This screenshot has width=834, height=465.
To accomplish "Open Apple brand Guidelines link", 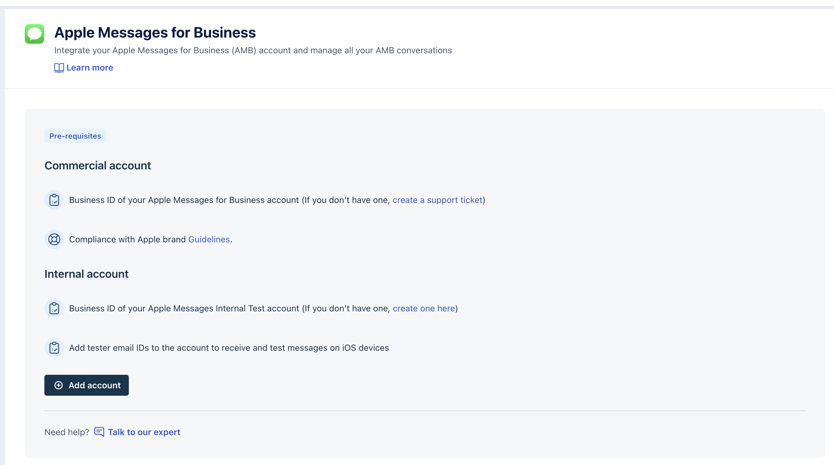I will (x=209, y=240).
